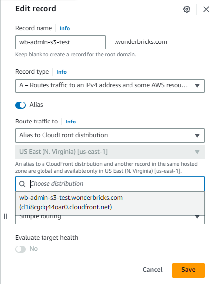
Task: Click the 'Keep blank to create a record' hint
Action: point(76,54)
